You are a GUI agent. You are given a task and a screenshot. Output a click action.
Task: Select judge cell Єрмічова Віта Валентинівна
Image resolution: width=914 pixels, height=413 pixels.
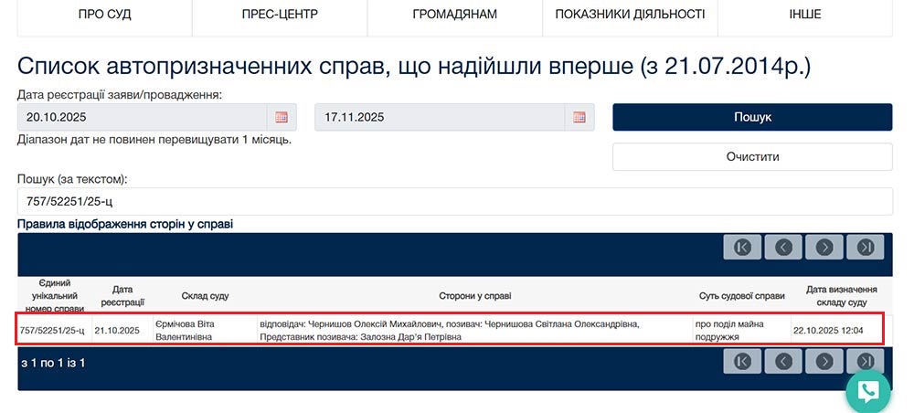tap(205, 330)
